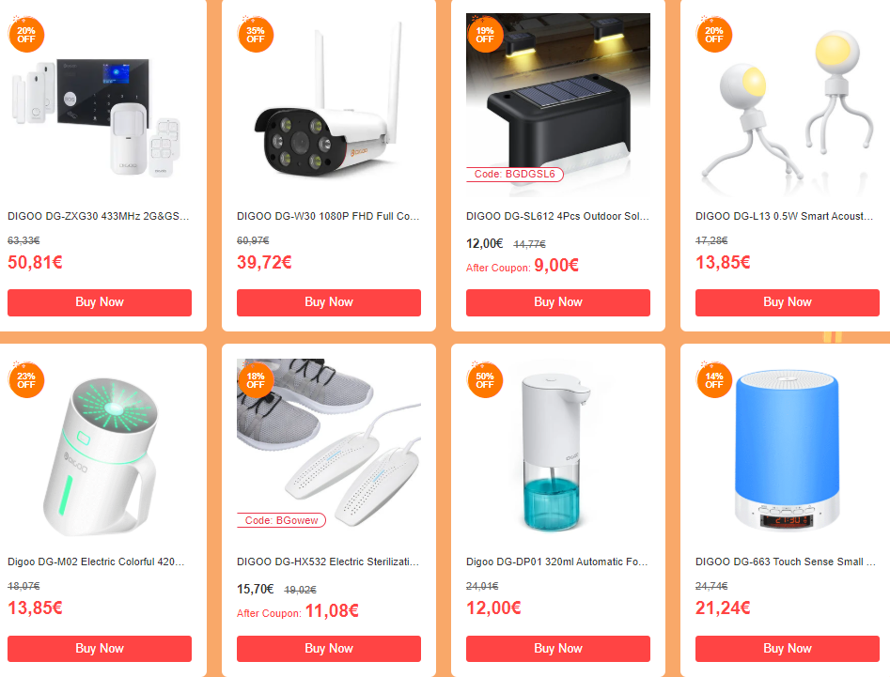Viewport: 890px width, 677px height.
Task: View the DG-W30 security camera image
Action: pyautogui.click(x=329, y=105)
